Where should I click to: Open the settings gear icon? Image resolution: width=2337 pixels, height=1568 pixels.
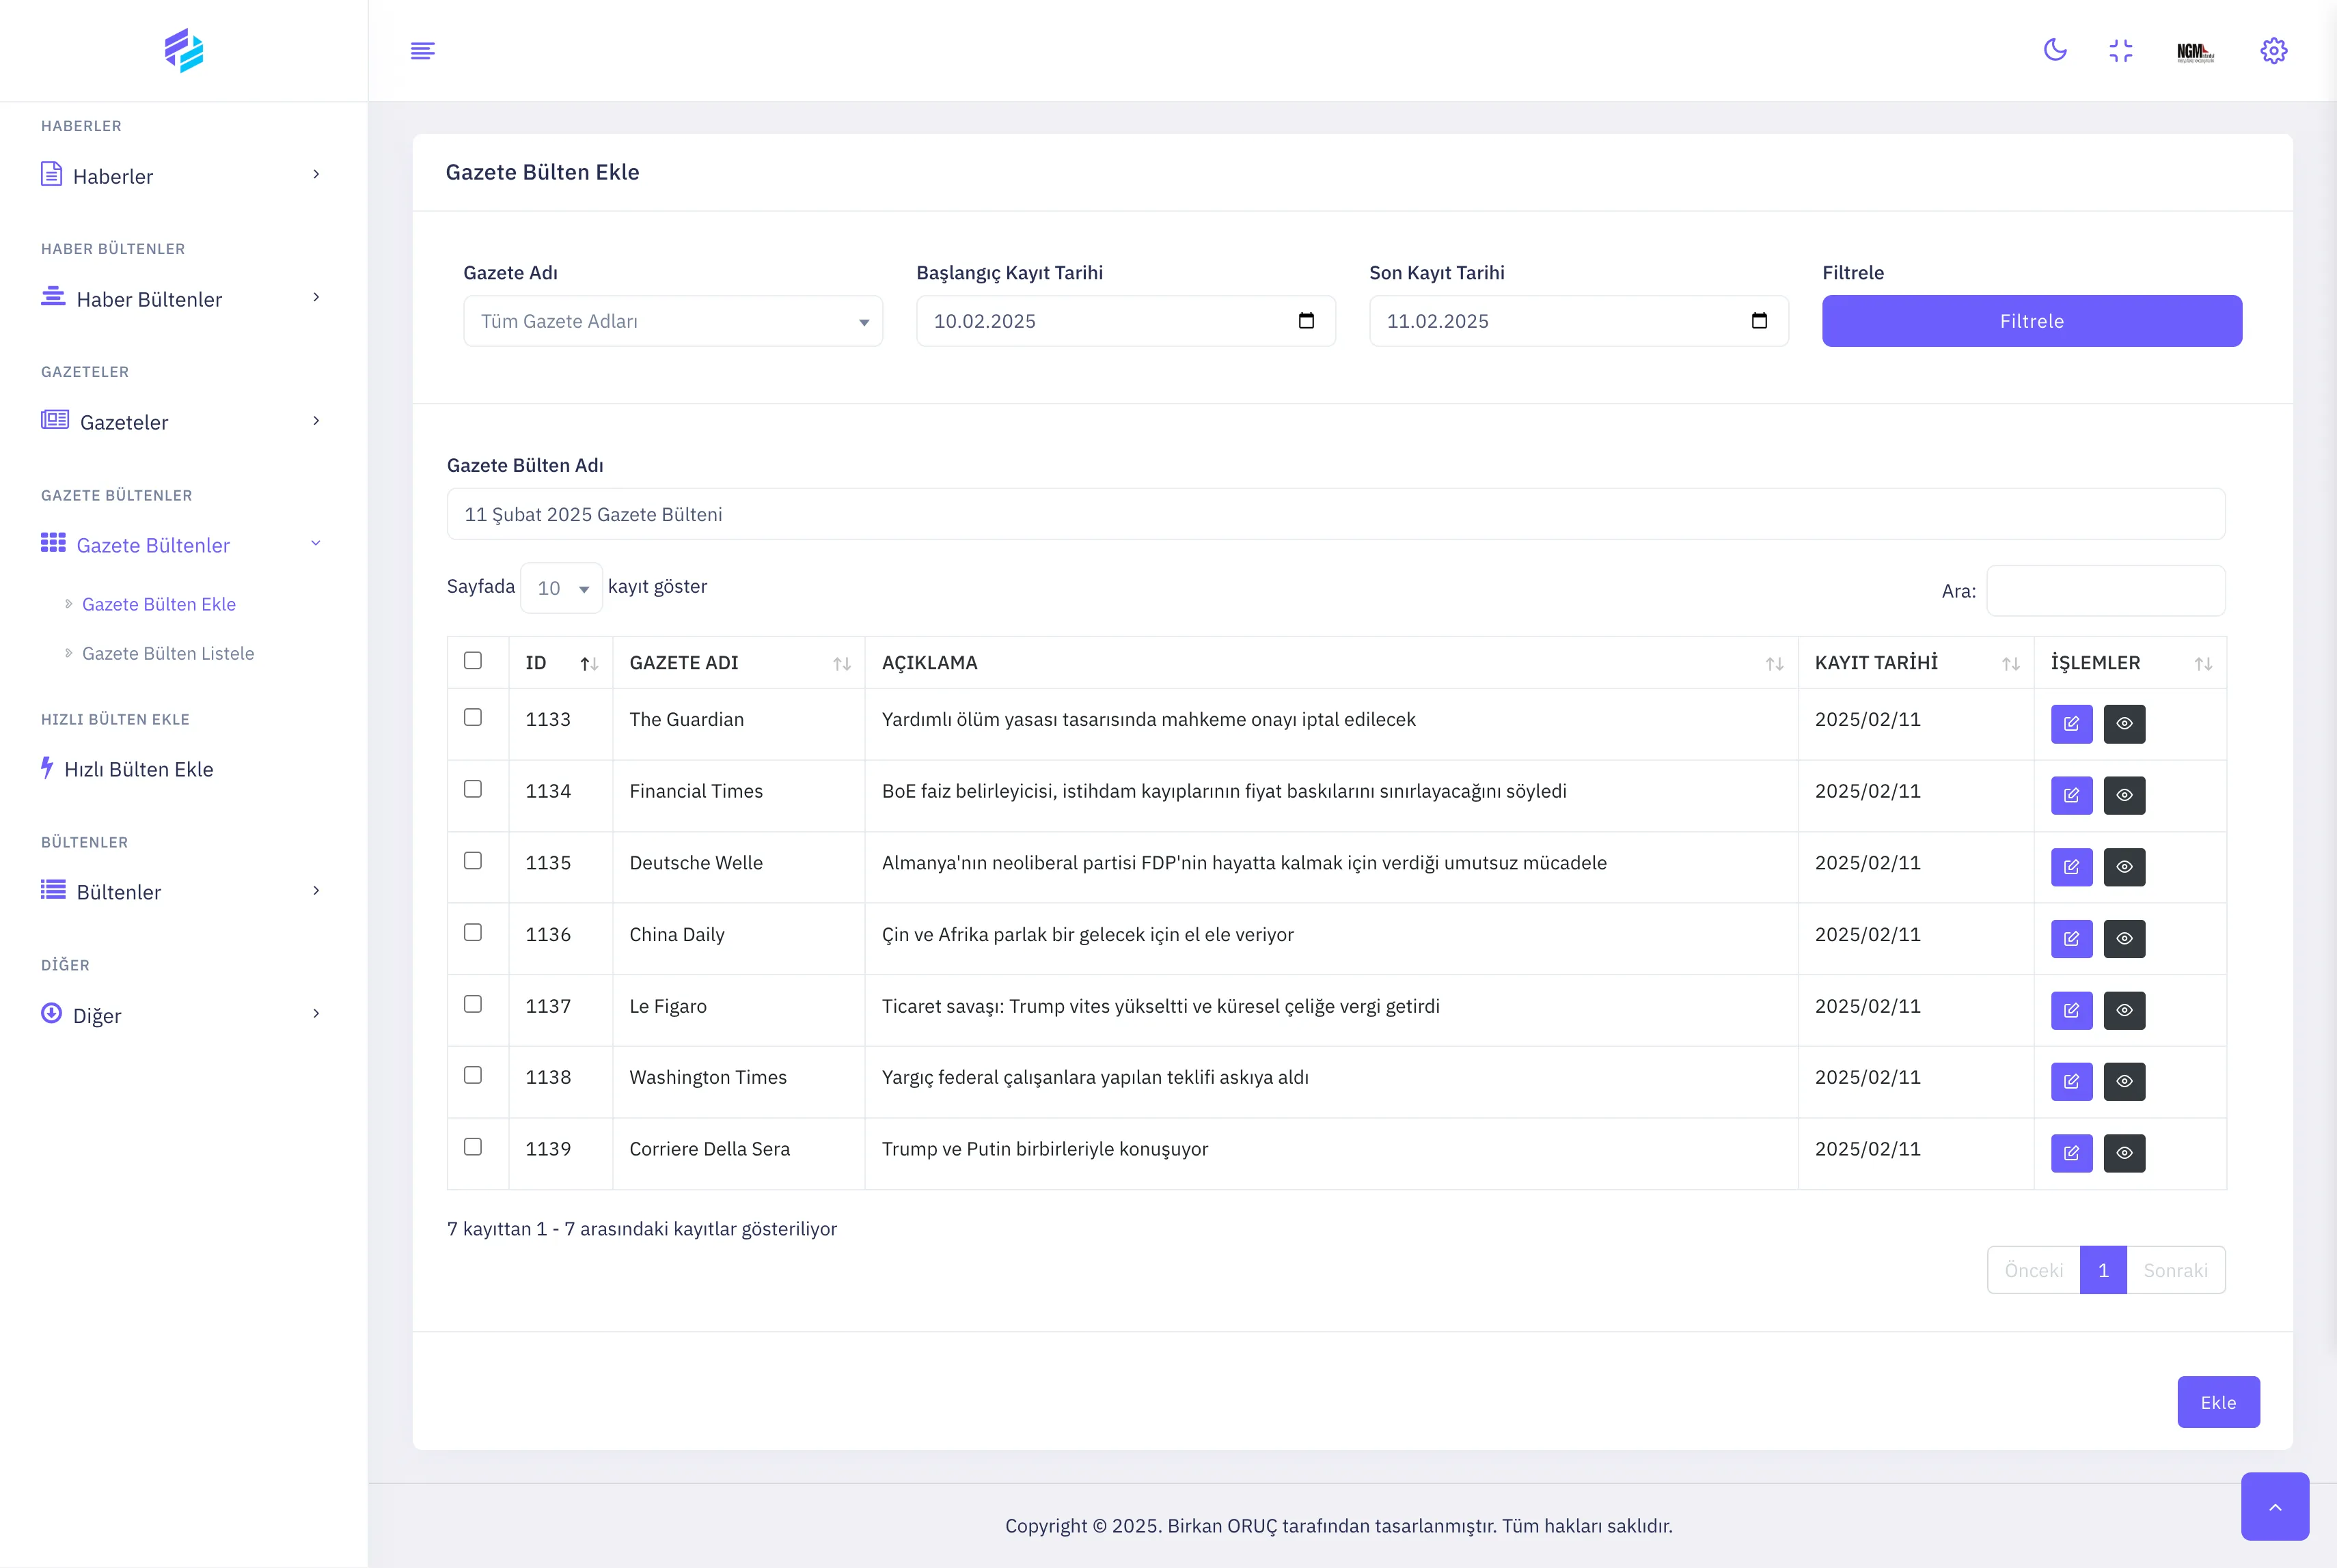pyautogui.click(x=2273, y=50)
